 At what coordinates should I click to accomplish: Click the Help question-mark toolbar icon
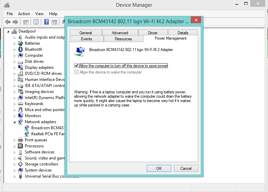[x=46, y=22]
